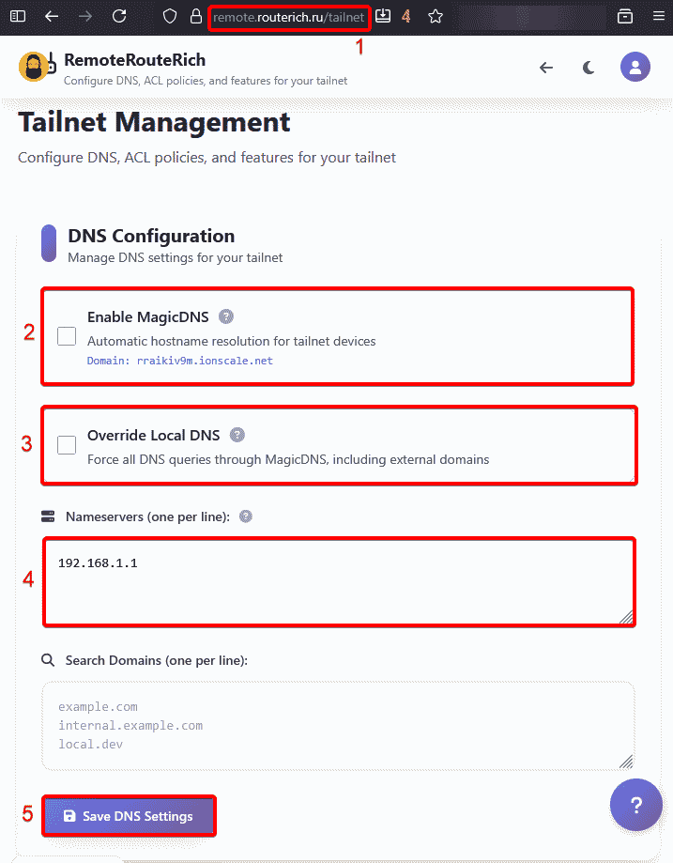Bookmark the page with the star icon
This screenshot has width=673, height=863.
(436, 16)
